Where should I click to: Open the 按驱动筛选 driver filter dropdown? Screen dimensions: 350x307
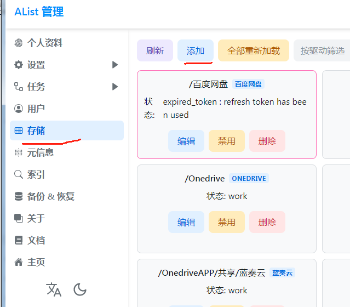[322, 50]
